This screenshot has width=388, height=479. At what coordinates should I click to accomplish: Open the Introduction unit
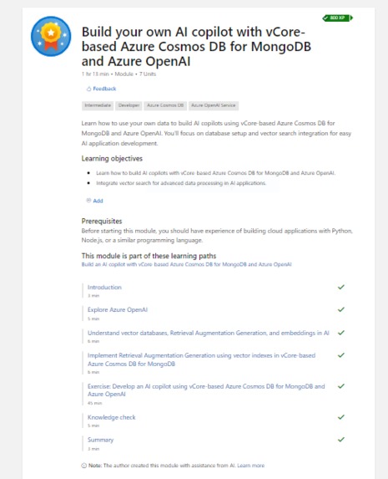[104, 288]
